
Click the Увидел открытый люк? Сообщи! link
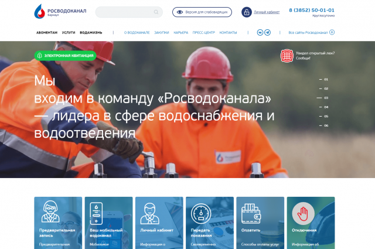315,56
